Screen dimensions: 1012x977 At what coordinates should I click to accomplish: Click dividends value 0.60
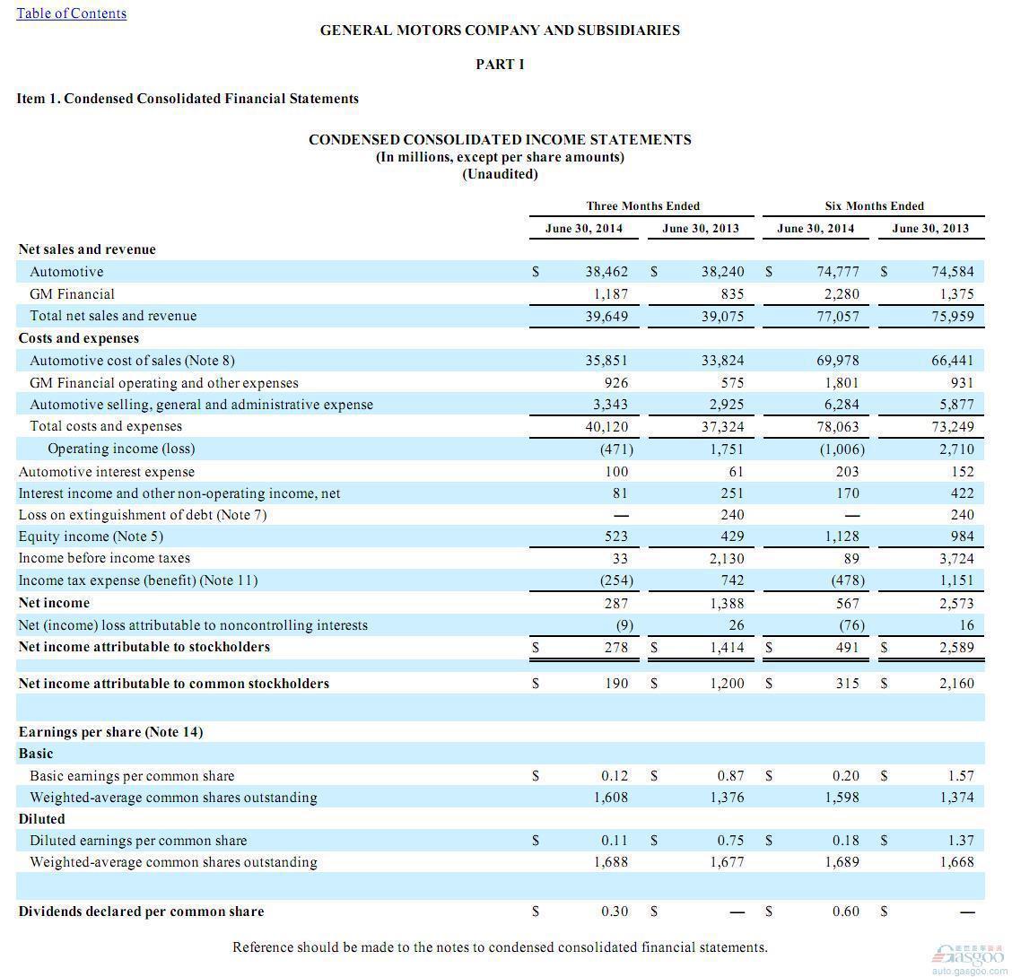pos(845,912)
